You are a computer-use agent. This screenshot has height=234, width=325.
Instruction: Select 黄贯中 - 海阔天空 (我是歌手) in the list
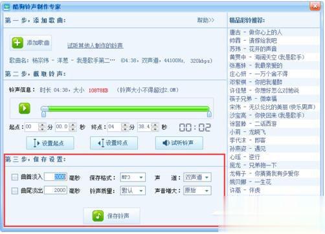click(267, 57)
